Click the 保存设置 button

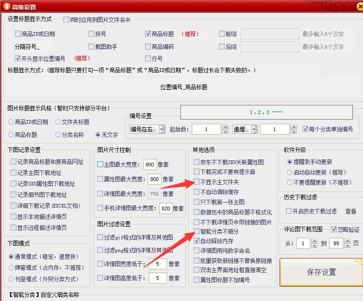pos(321,272)
